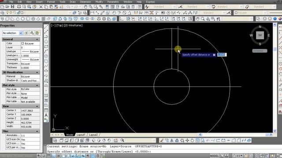This screenshot has width=282, height=158.
Task: Toggle layer freeze sun icon
Action: click(x=11, y=13)
